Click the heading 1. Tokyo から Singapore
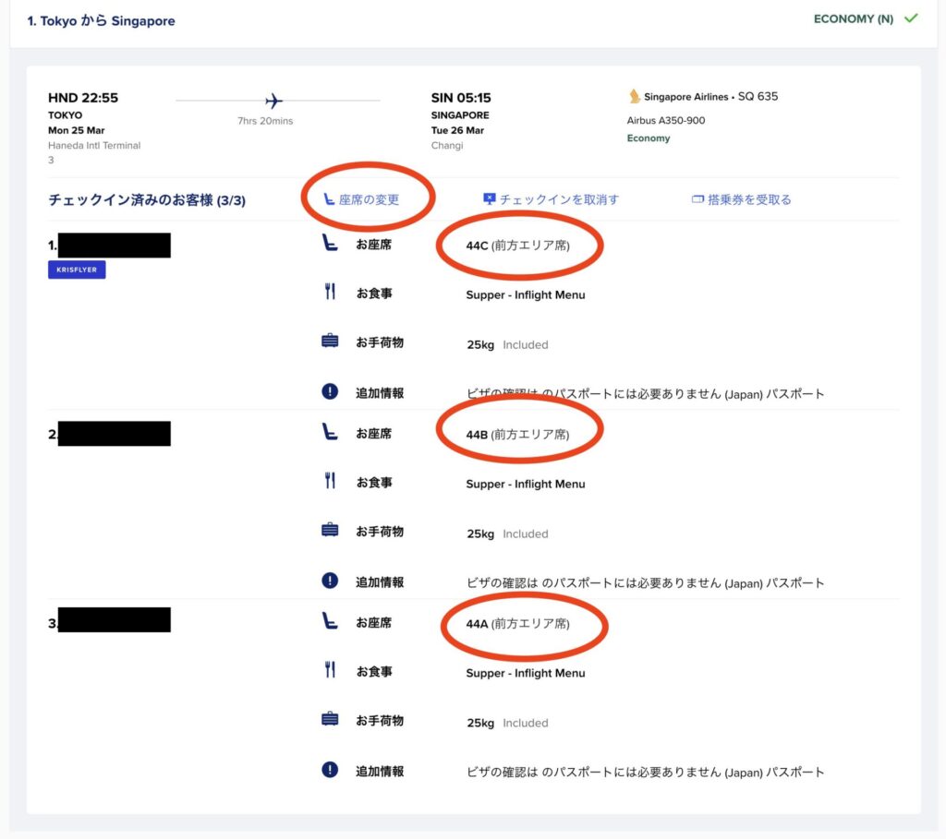Image resolution: width=946 pixels, height=839 pixels. tap(102, 21)
